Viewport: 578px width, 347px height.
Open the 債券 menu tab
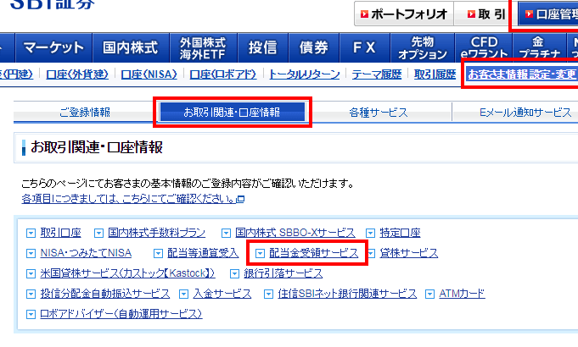point(313,47)
